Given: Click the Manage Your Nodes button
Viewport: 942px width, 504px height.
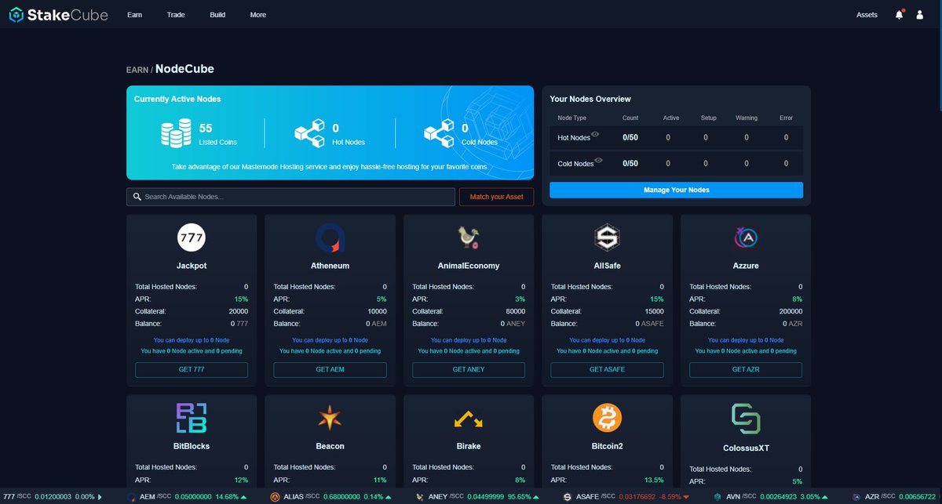Looking at the screenshot, I should click(x=676, y=190).
